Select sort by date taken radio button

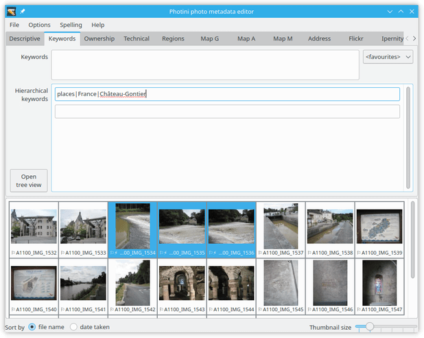pos(73,327)
